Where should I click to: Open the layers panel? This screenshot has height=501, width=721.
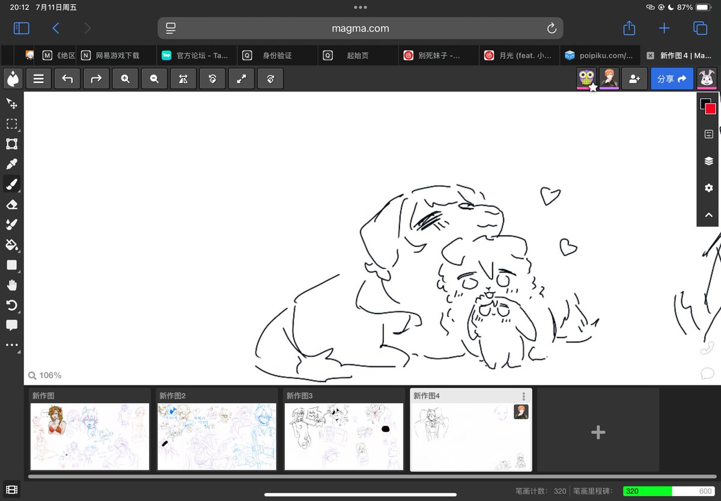(708, 161)
